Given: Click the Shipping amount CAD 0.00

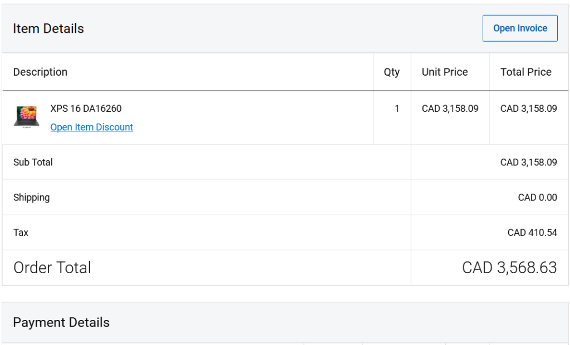Looking at the screenshot, I should pos(537,198).
